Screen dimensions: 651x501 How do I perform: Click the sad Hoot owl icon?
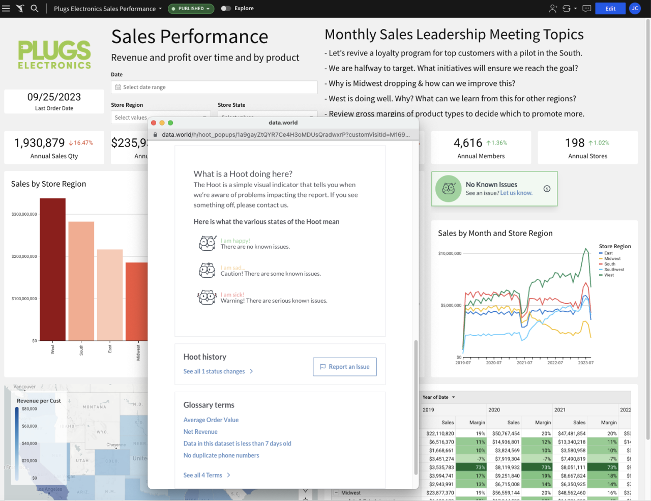pyautogui.click(x=207, y=270)
